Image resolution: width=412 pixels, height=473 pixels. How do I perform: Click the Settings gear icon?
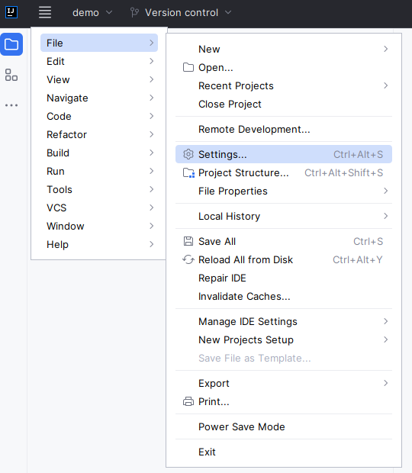coord(188,154)
